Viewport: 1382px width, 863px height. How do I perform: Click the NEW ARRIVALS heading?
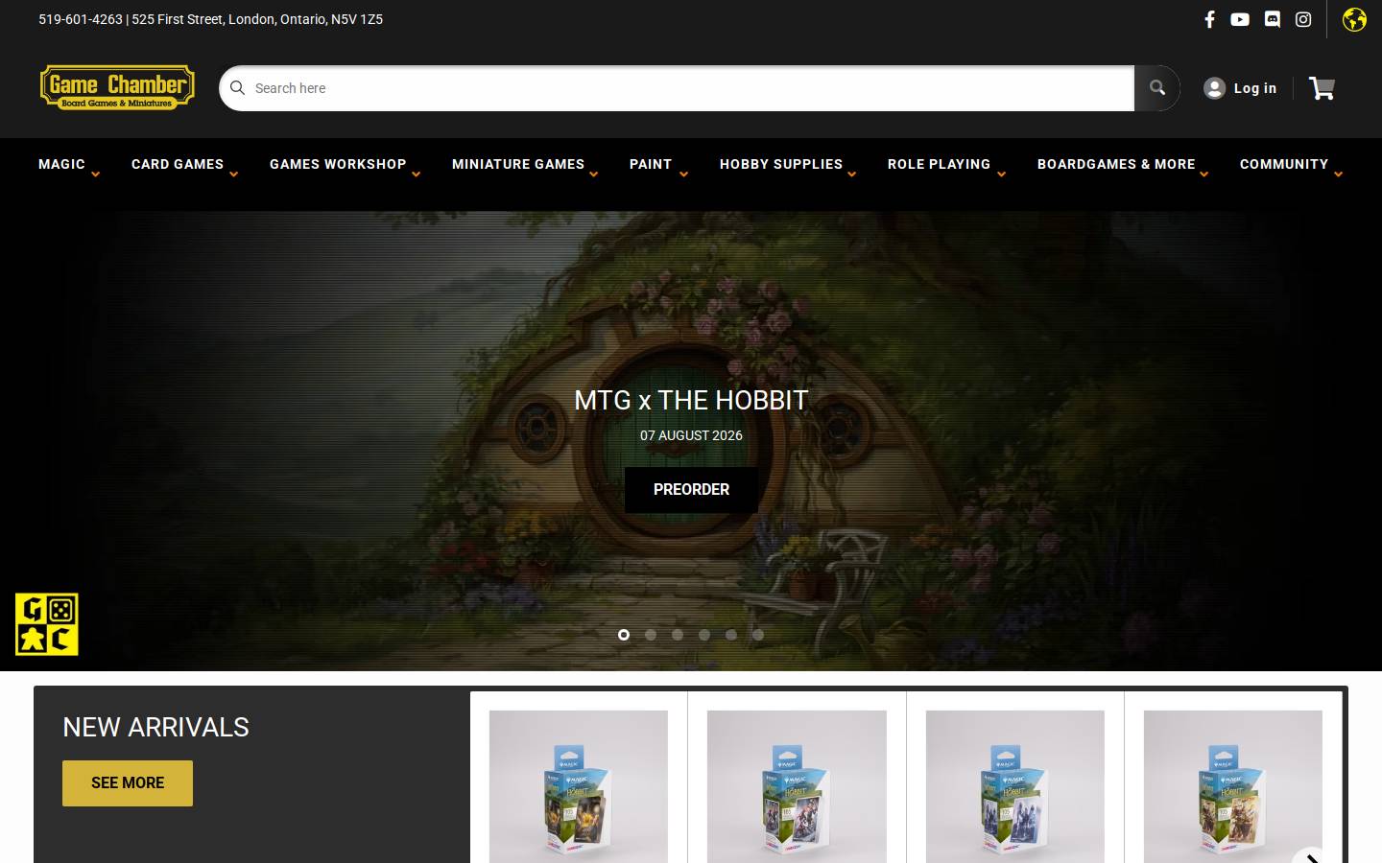click(155, 728)
